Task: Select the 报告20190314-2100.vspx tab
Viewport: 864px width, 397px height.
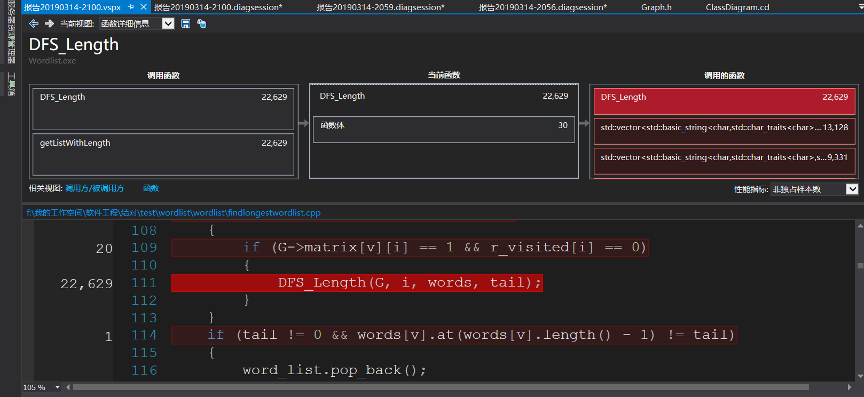Action: [73, 7]
